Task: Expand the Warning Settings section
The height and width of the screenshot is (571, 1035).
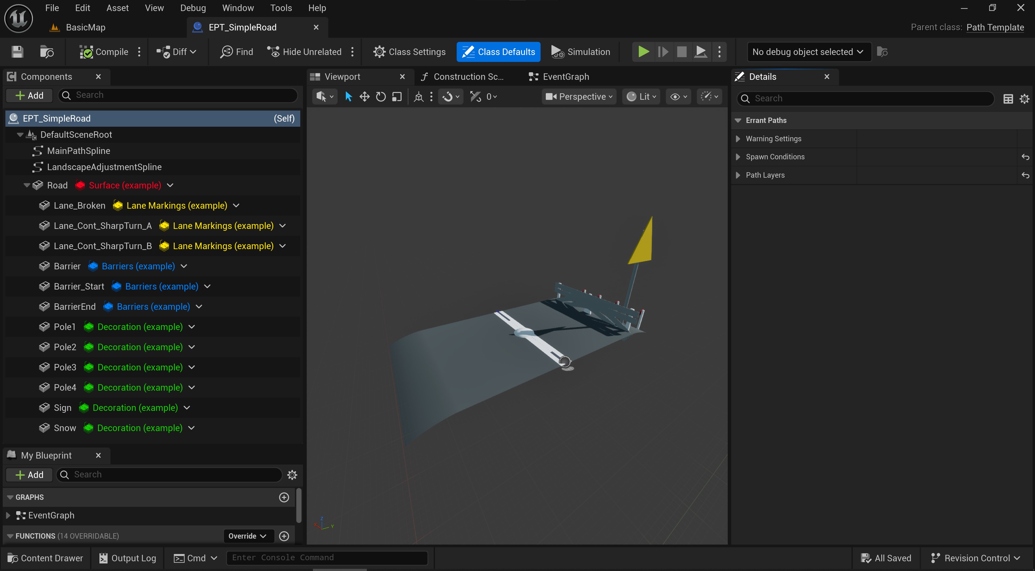Action: coord(738,139)
